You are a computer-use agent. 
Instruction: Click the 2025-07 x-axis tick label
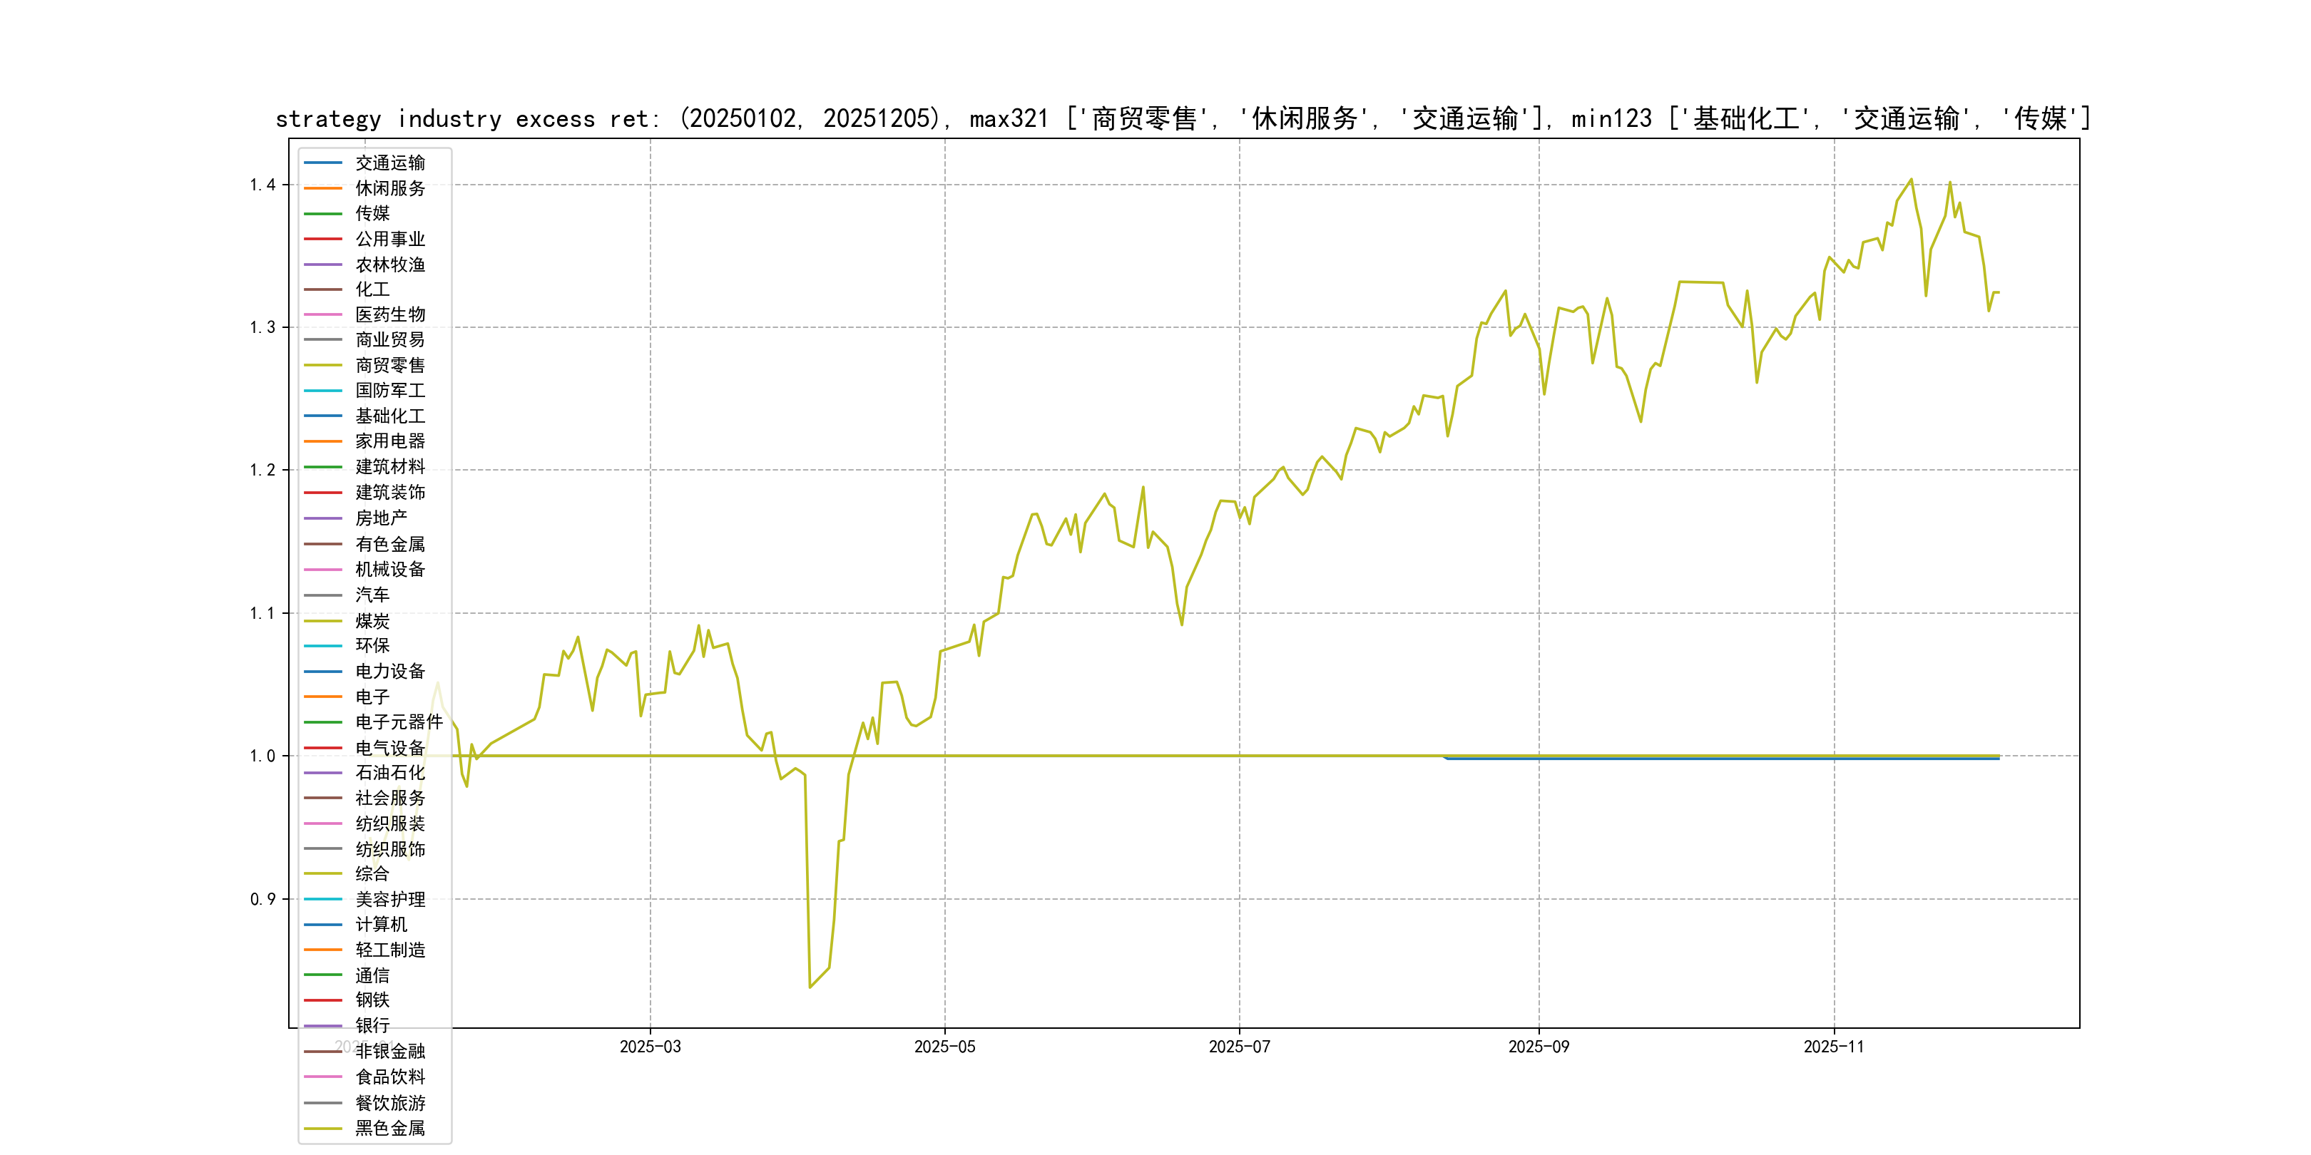click(1239, 1047)
